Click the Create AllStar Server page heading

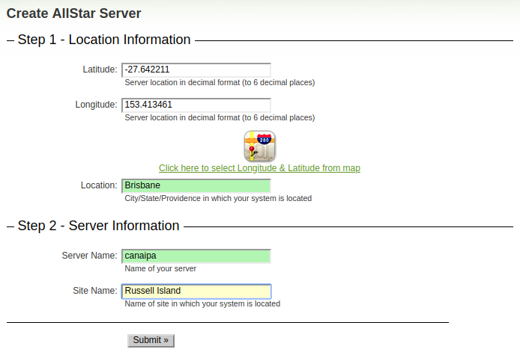click(x=73, y=13)
